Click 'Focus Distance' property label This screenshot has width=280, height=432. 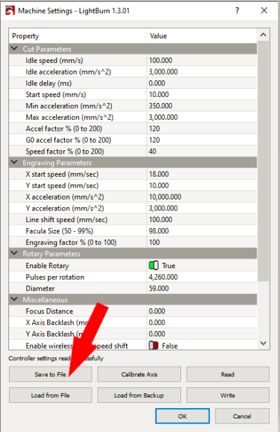[x=50, y=311]
